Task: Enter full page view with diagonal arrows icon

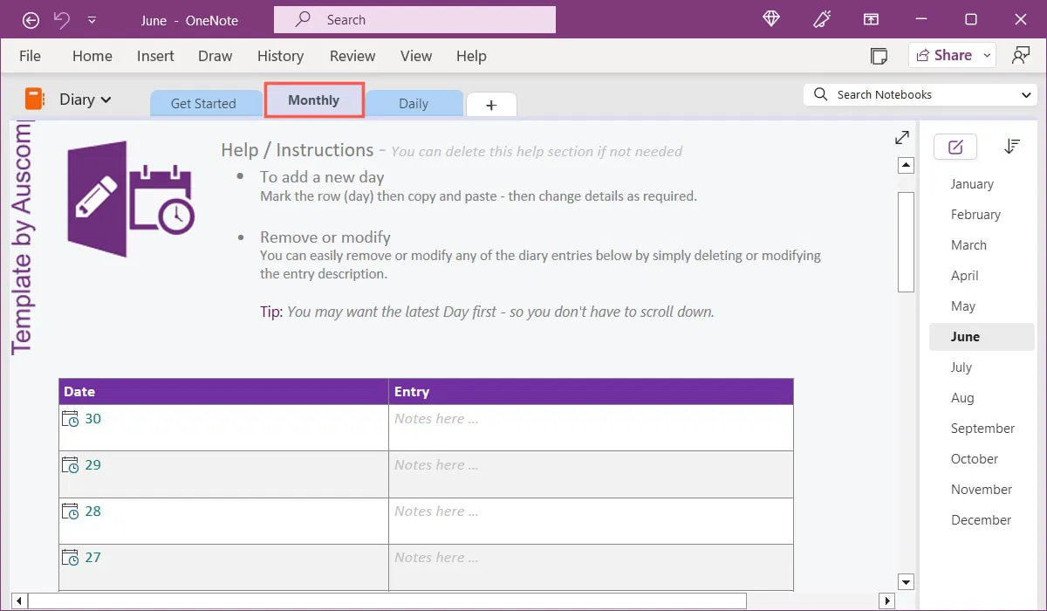Action: tap(901, 137)
